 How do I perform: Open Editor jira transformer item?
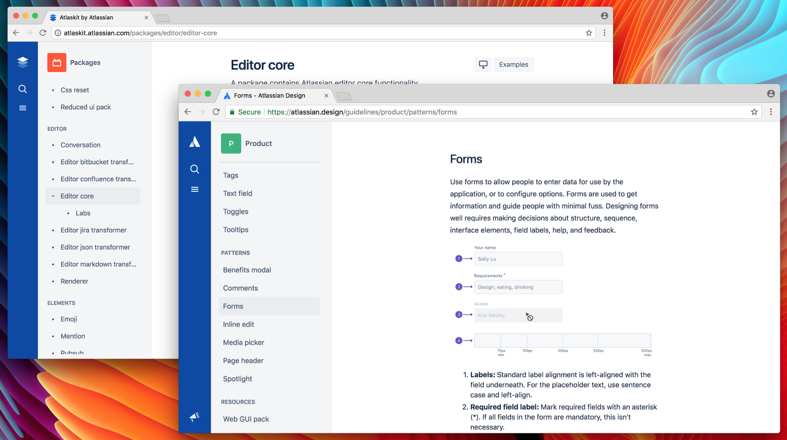(94, 230)
